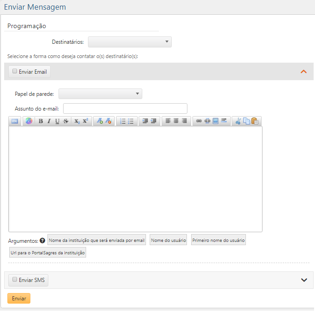Align text right
The width and height of the screenshot is (315, 311).
point(184,121)
